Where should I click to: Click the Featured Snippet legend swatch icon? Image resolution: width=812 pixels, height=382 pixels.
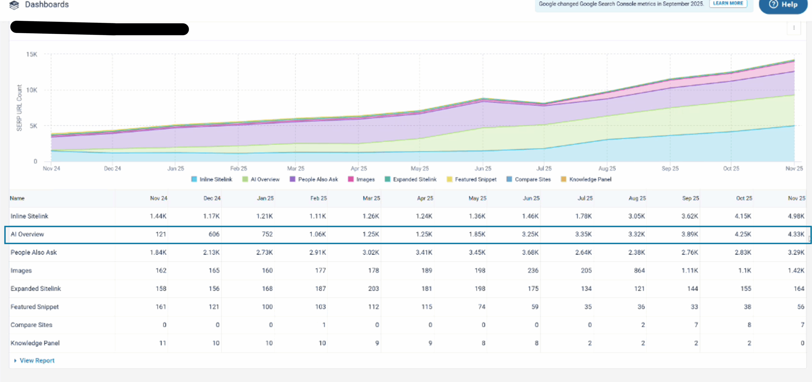pos(449,179)
